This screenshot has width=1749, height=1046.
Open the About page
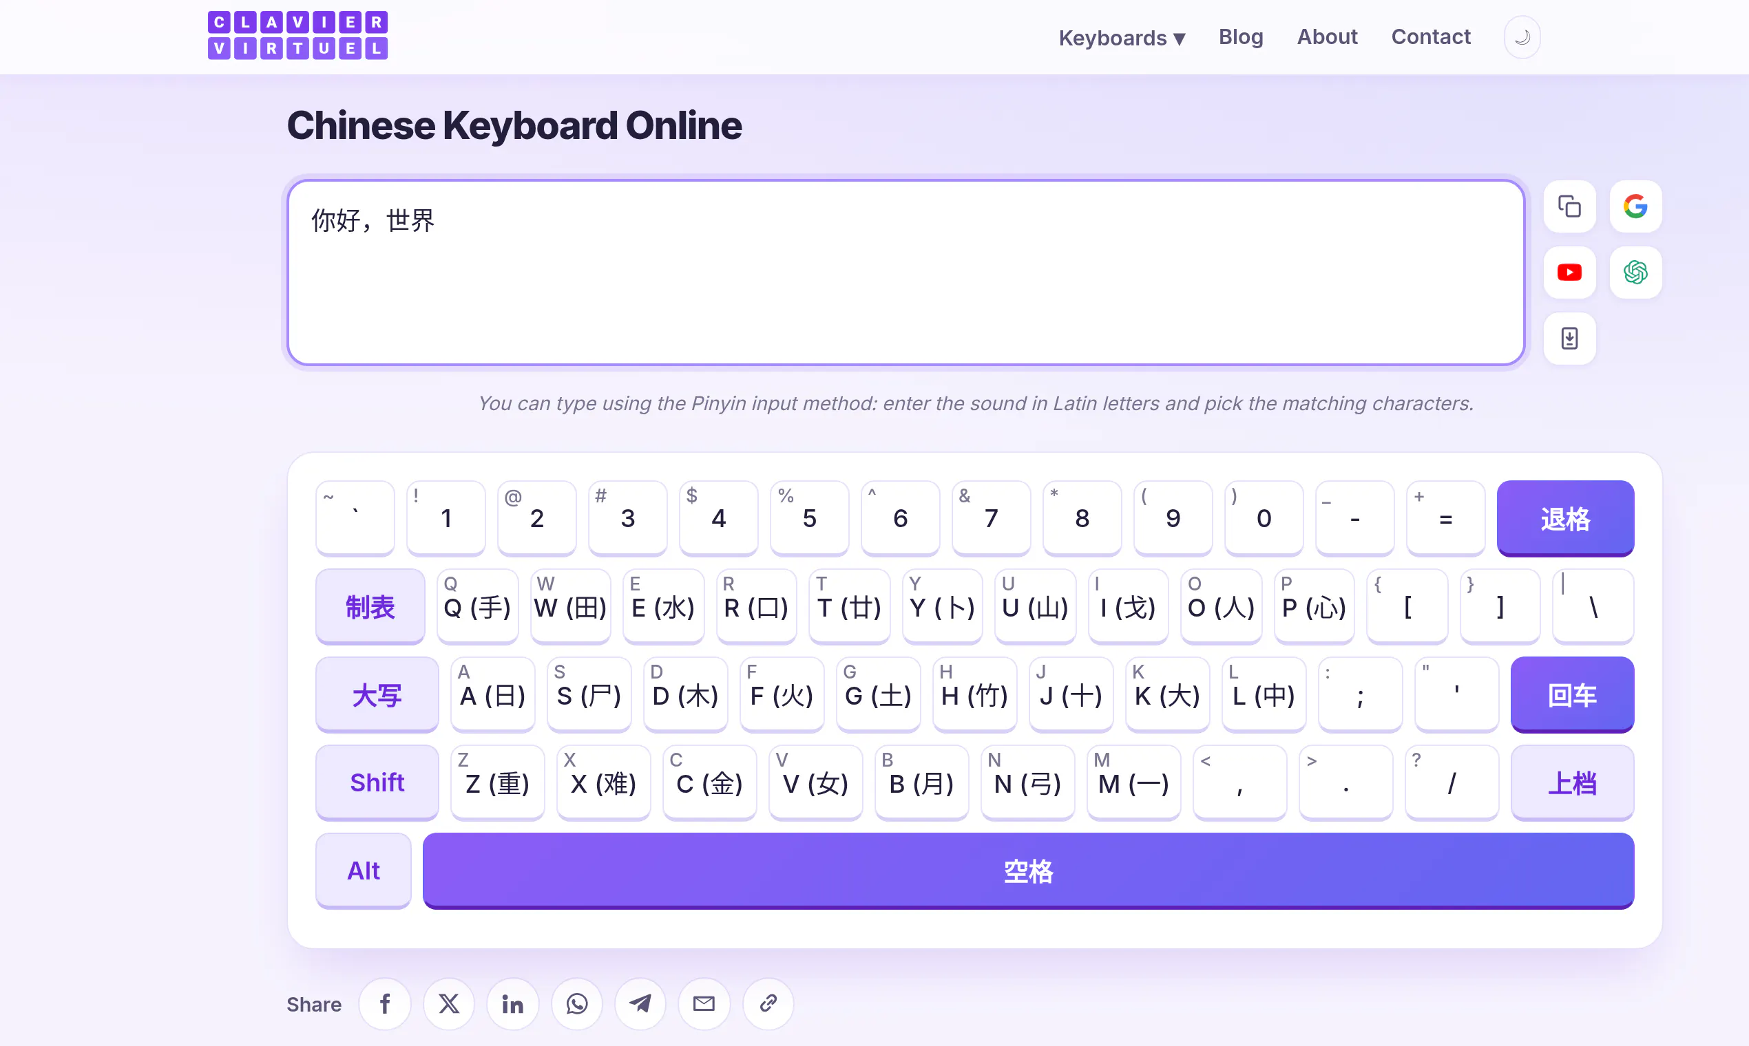[x=1327, y=36]
